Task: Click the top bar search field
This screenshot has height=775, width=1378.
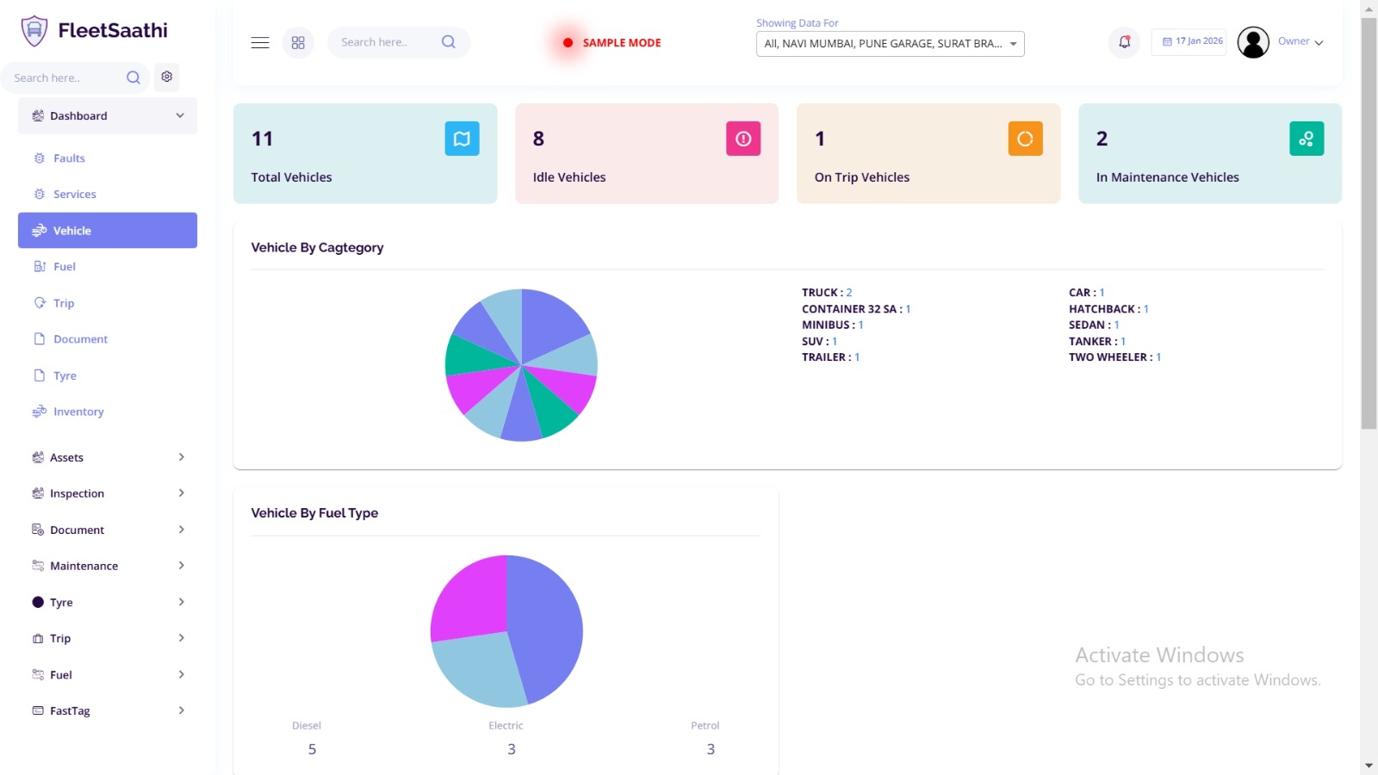Action: pyautogui.click(x=388, y=42)
